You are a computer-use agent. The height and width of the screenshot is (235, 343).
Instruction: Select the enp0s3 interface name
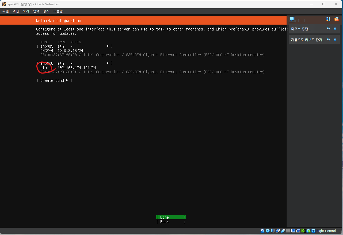[47, 46]
